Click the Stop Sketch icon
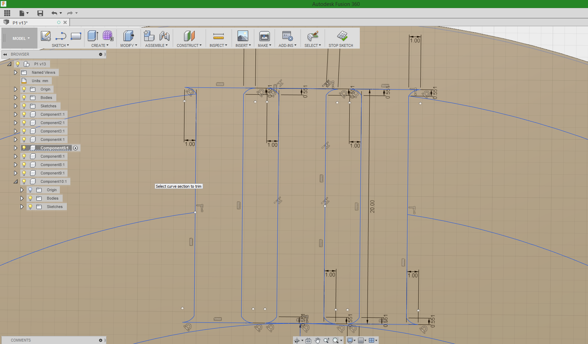588x344 pixels. [342, 36]
